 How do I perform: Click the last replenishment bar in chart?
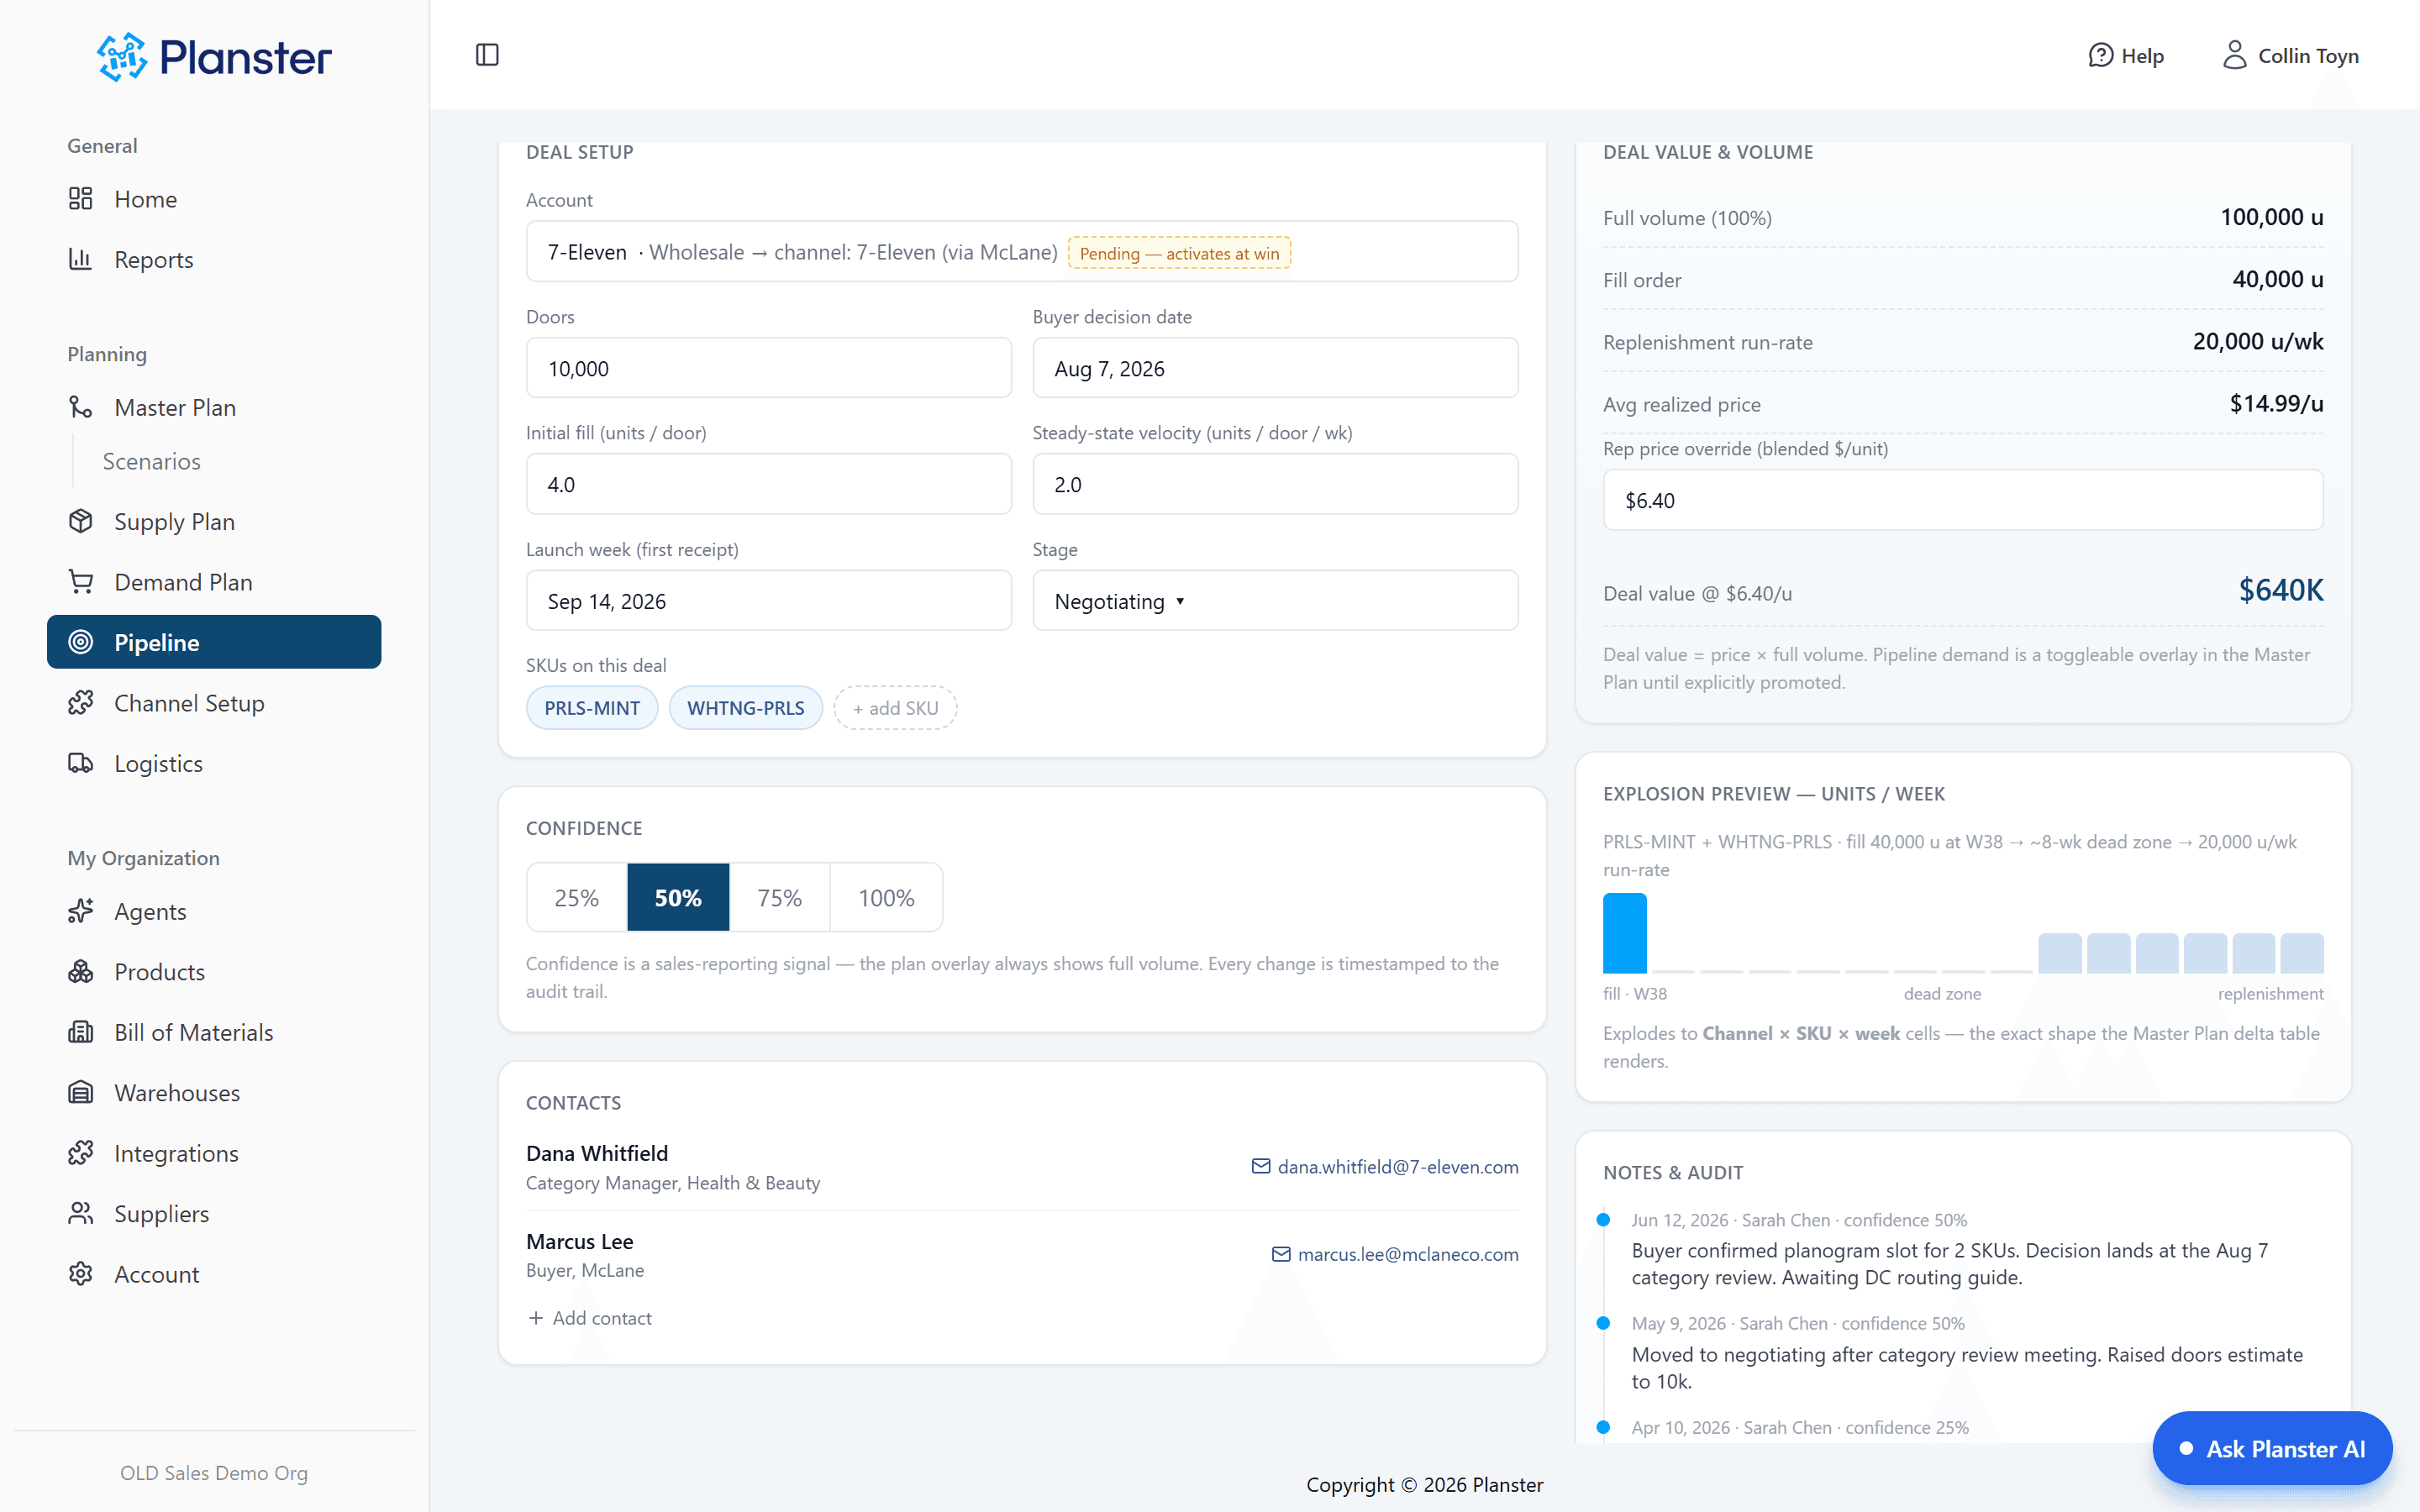click(x=2302, y=953)
